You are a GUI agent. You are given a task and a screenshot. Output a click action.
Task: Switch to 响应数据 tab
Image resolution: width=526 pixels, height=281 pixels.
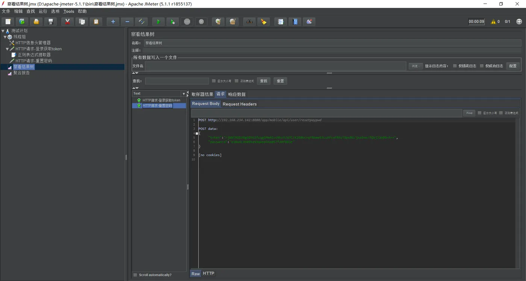point(237,94)
